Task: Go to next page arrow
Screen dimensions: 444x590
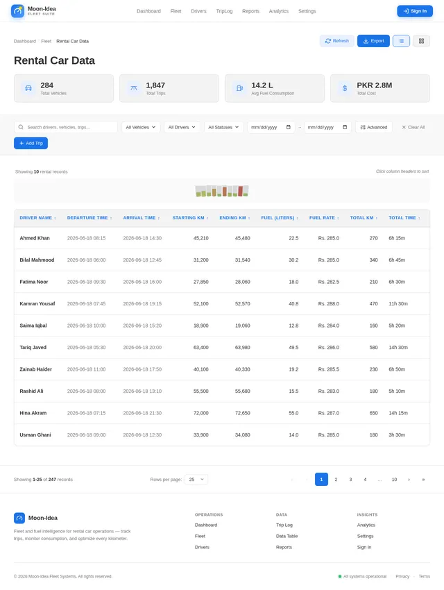Action: 409,480
